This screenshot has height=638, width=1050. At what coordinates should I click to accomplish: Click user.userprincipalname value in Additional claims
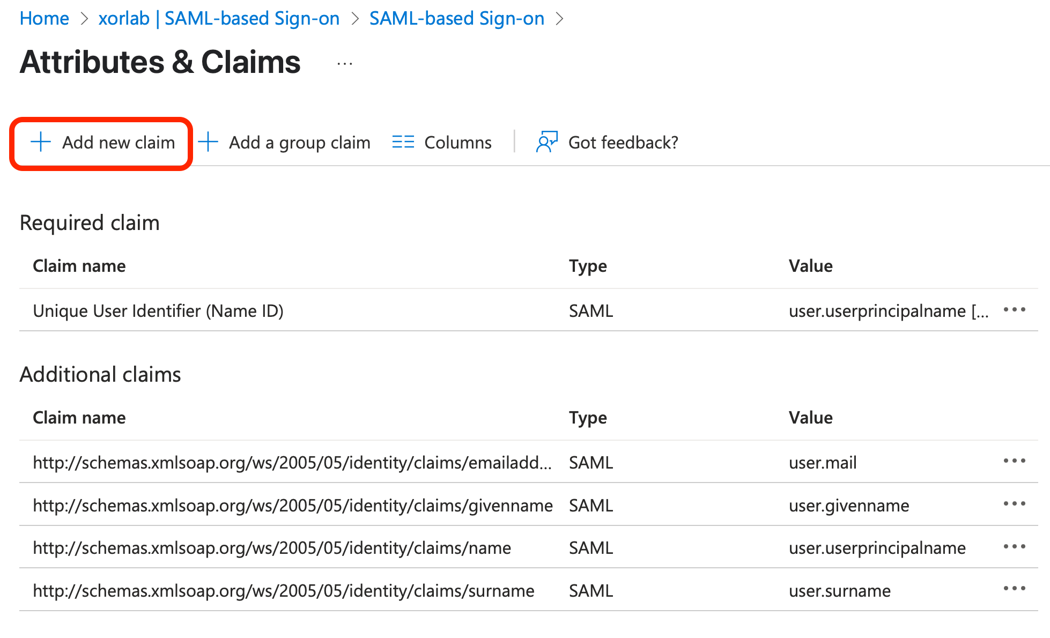[x=877, y=548]
